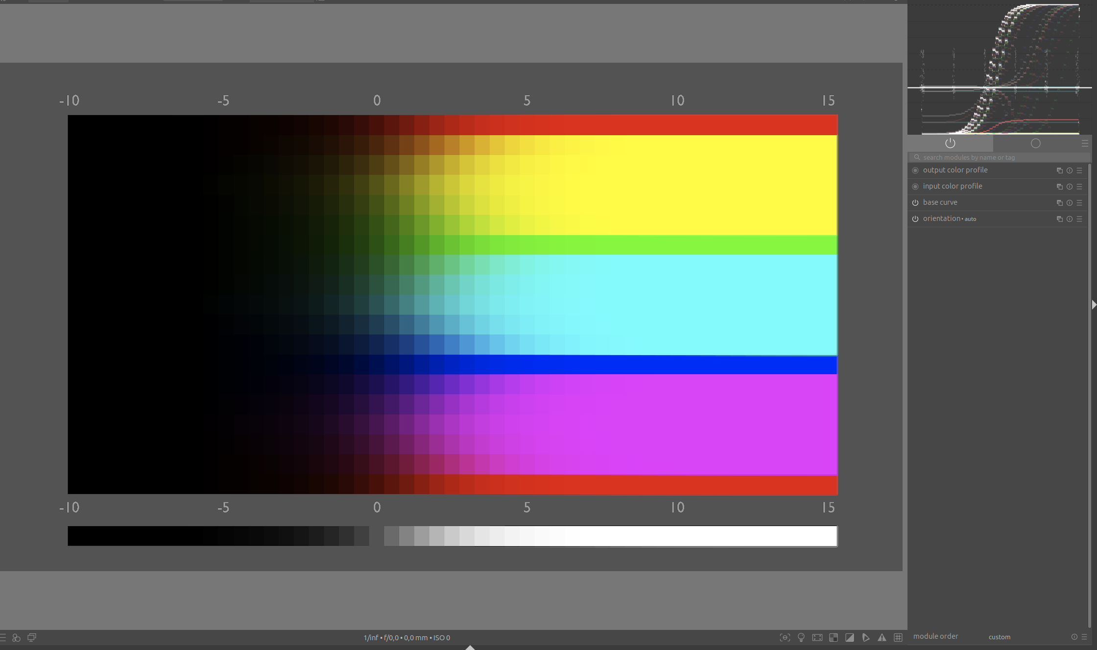Screen dimensions: 1097x650
Task: Toggle focus peaking mode icon
Action: 785,637
